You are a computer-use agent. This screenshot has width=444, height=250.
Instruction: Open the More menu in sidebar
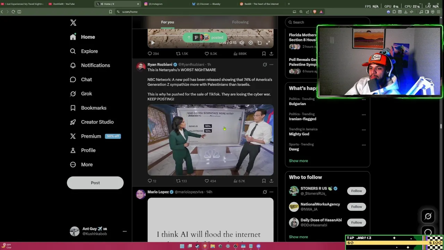(81, 165)
